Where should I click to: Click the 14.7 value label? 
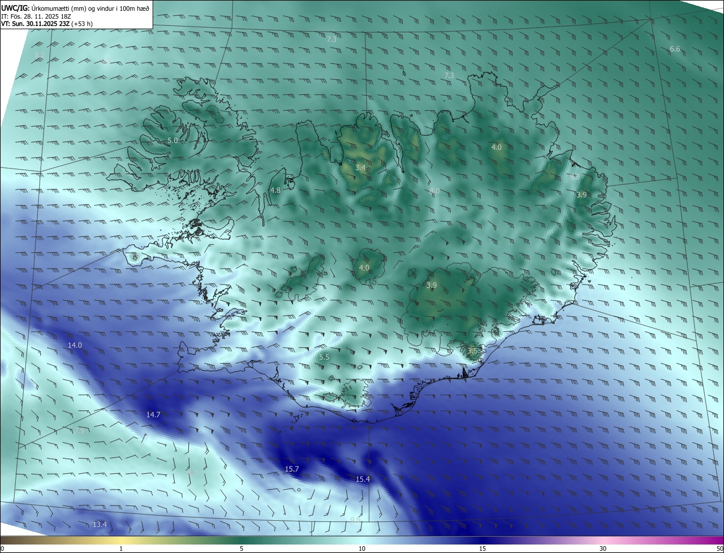tap(153, 415)
